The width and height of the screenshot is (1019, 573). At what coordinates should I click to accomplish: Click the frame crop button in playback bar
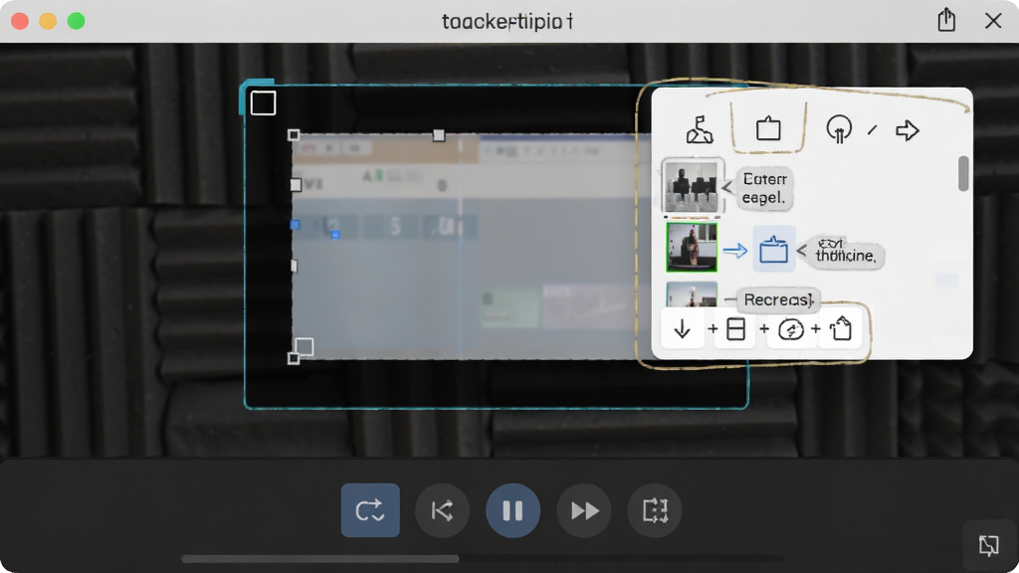pos(655,510)
